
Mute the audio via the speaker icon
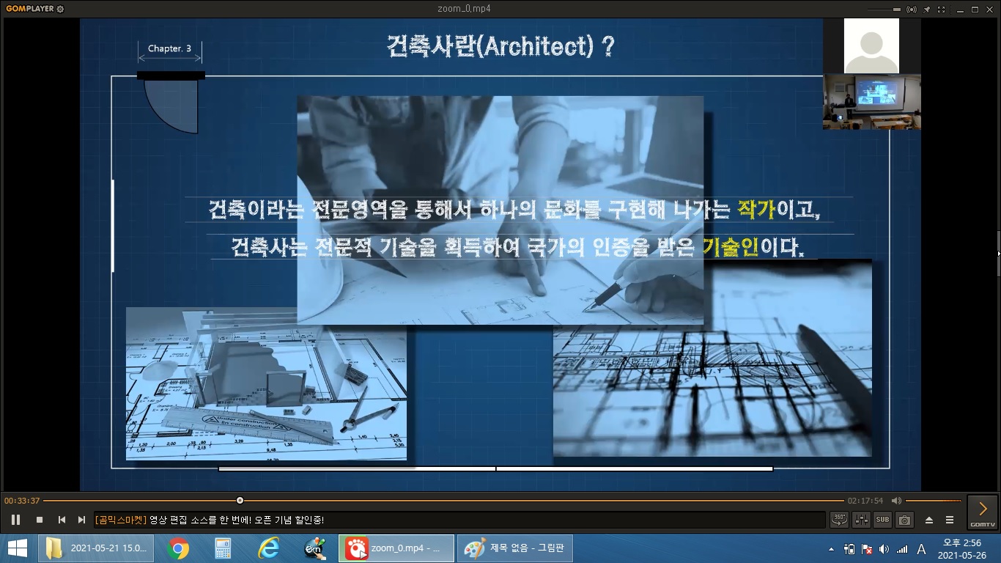(x=896, y=501)
